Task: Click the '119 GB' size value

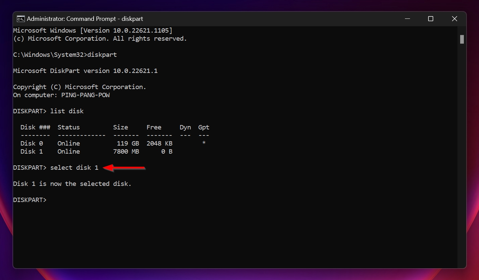Action: point(128,144)
